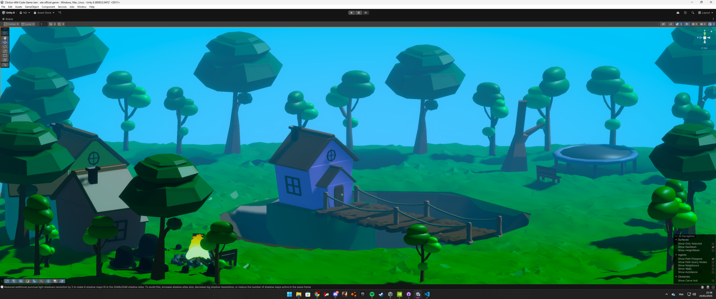Open the Version Control branch icon

pyautogui.click(x=60, y=13)
